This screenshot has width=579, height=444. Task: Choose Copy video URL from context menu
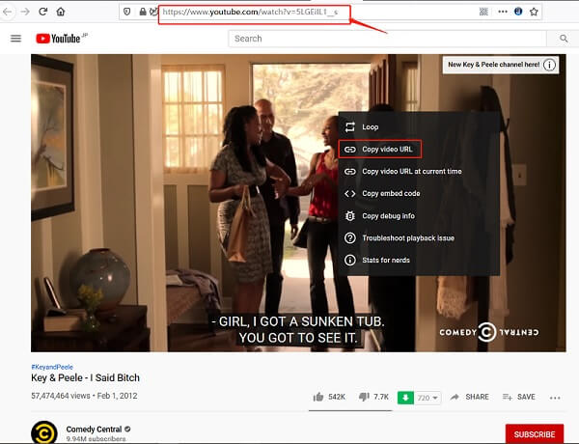point(419,150)
